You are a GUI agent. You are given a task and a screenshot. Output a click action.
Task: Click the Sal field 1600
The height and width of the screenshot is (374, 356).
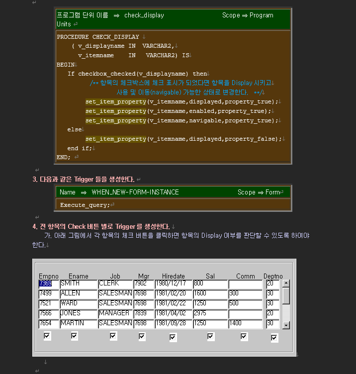coord(210,293)
